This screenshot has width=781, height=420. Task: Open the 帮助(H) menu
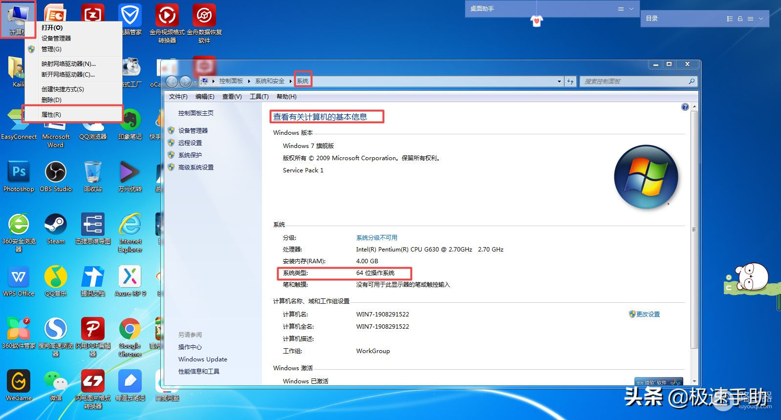(x=286, y=97)
